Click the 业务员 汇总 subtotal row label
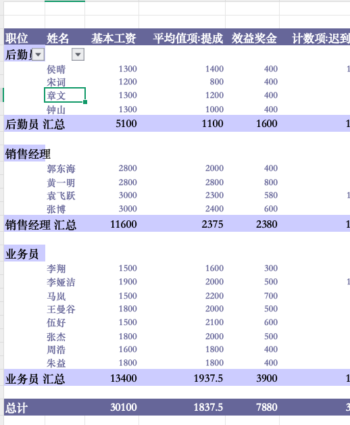This screenshot has height=425, width=350. 35,378
